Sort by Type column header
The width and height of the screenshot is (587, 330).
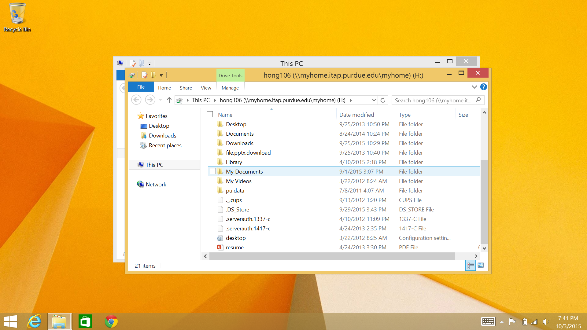[x=404, y=115]
